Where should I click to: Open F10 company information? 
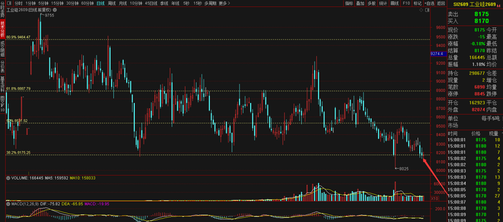tap(406, 3)
